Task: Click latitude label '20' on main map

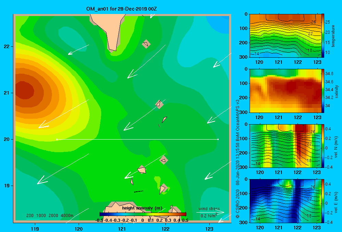Action: point(7,139)
